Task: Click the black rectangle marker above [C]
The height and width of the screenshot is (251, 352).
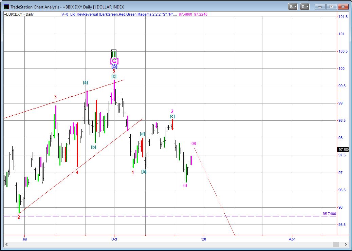Action: [x=114, y=54]
